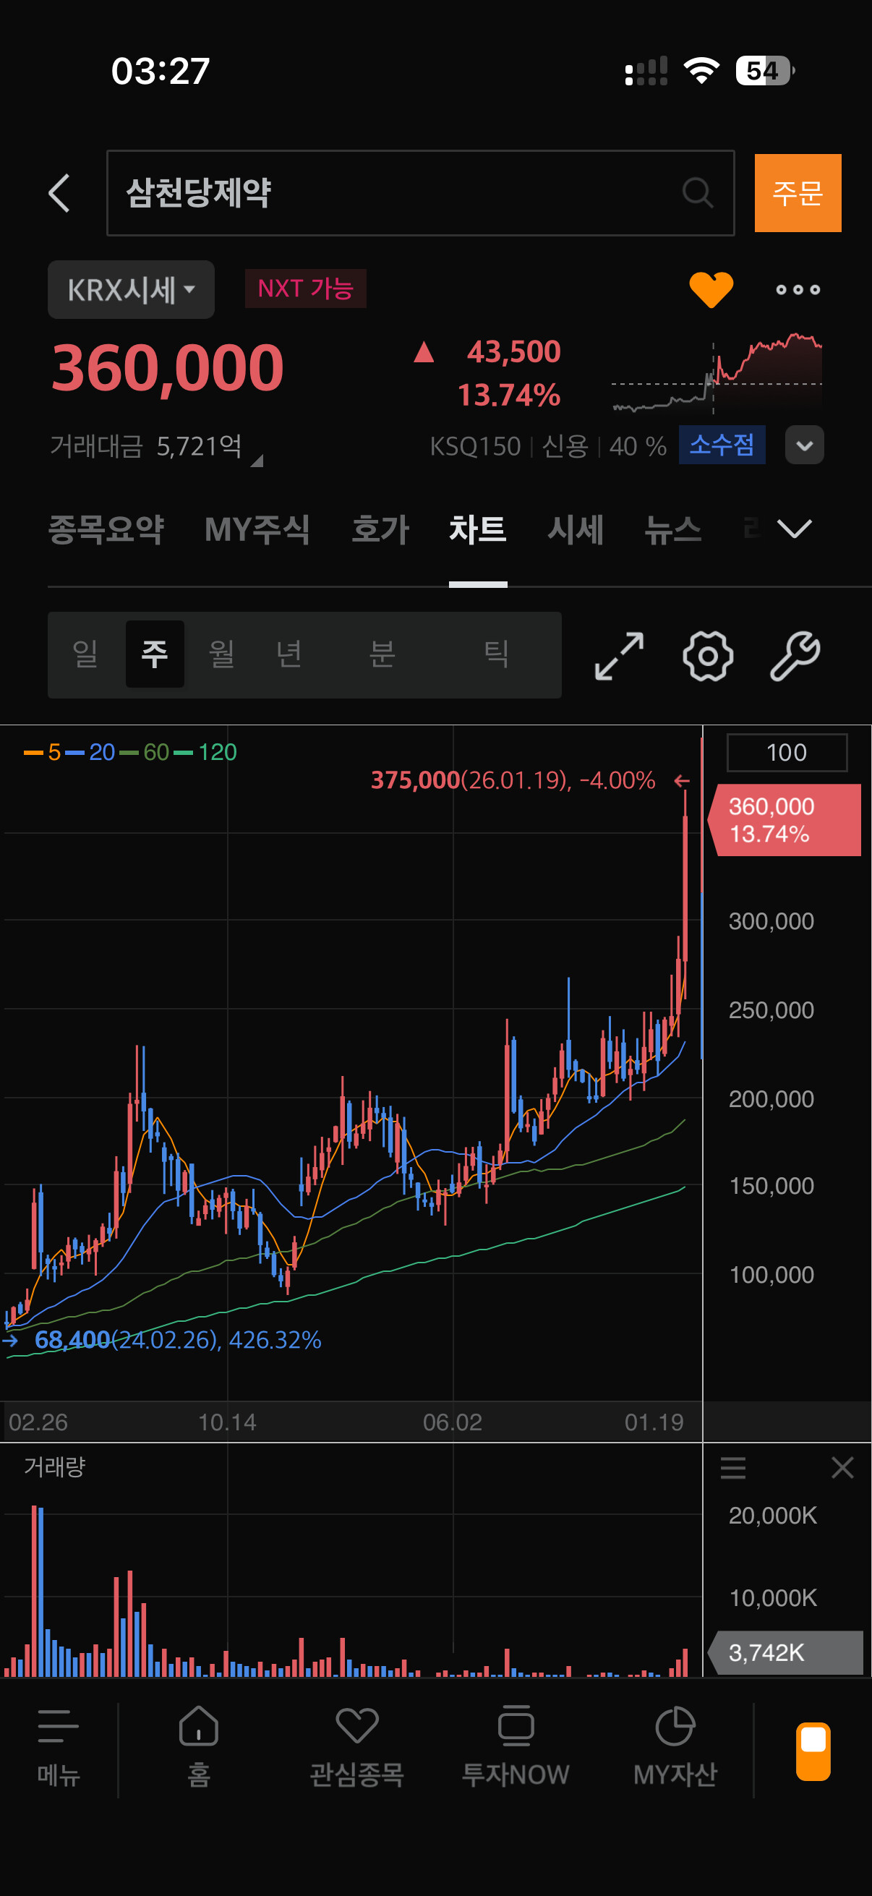Open the three-dot more menu
Screen dimensions: 872x1896
tap(798, 290)
